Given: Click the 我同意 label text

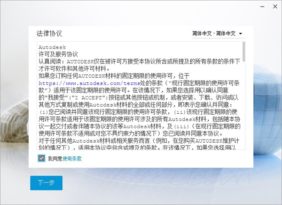Looking at the screenshot, I should tap(55, 159).
